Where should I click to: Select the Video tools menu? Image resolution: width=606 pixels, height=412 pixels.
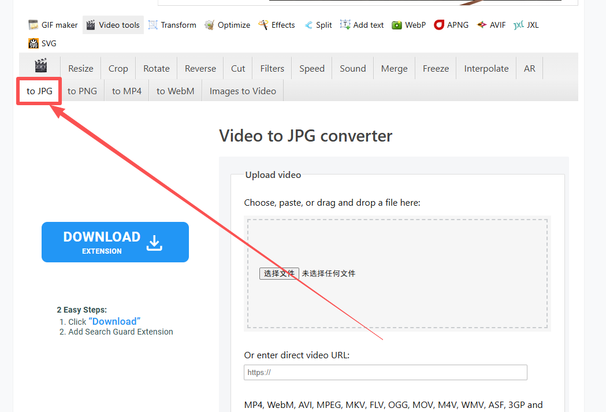point(113,25)
